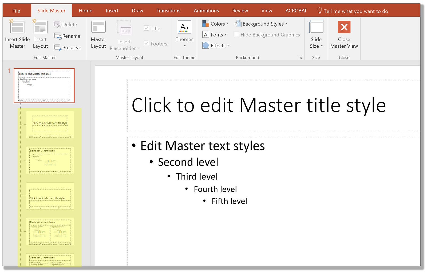This screenshot has height=272, width=427.
Task: Switch to the Review tab
Action: (x=240, y=11)
